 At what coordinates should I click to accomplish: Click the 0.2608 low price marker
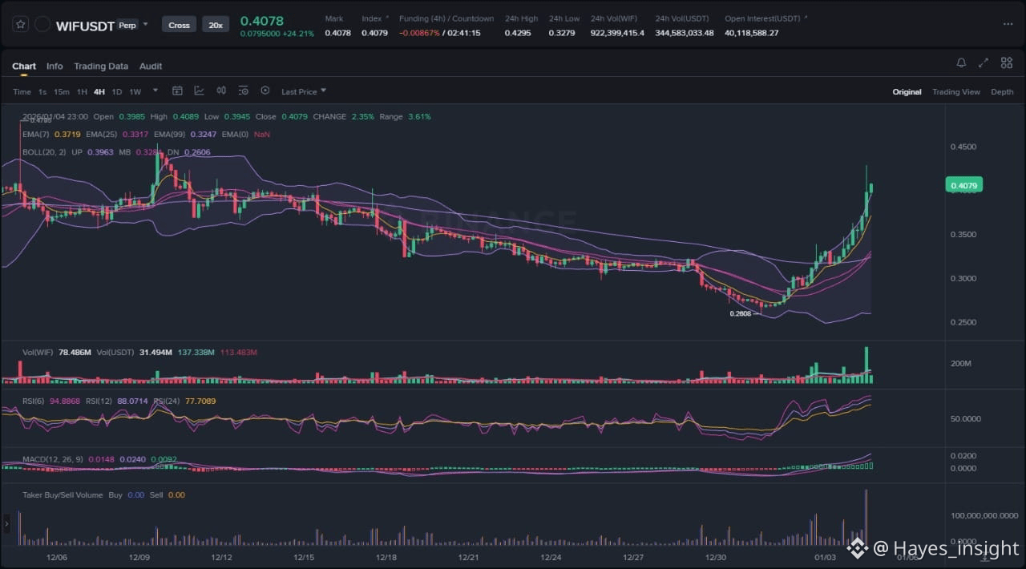tap(740, 313)
